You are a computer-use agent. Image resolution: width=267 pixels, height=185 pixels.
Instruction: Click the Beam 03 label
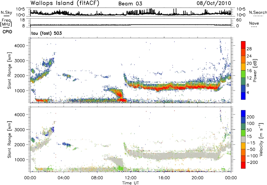130,4
